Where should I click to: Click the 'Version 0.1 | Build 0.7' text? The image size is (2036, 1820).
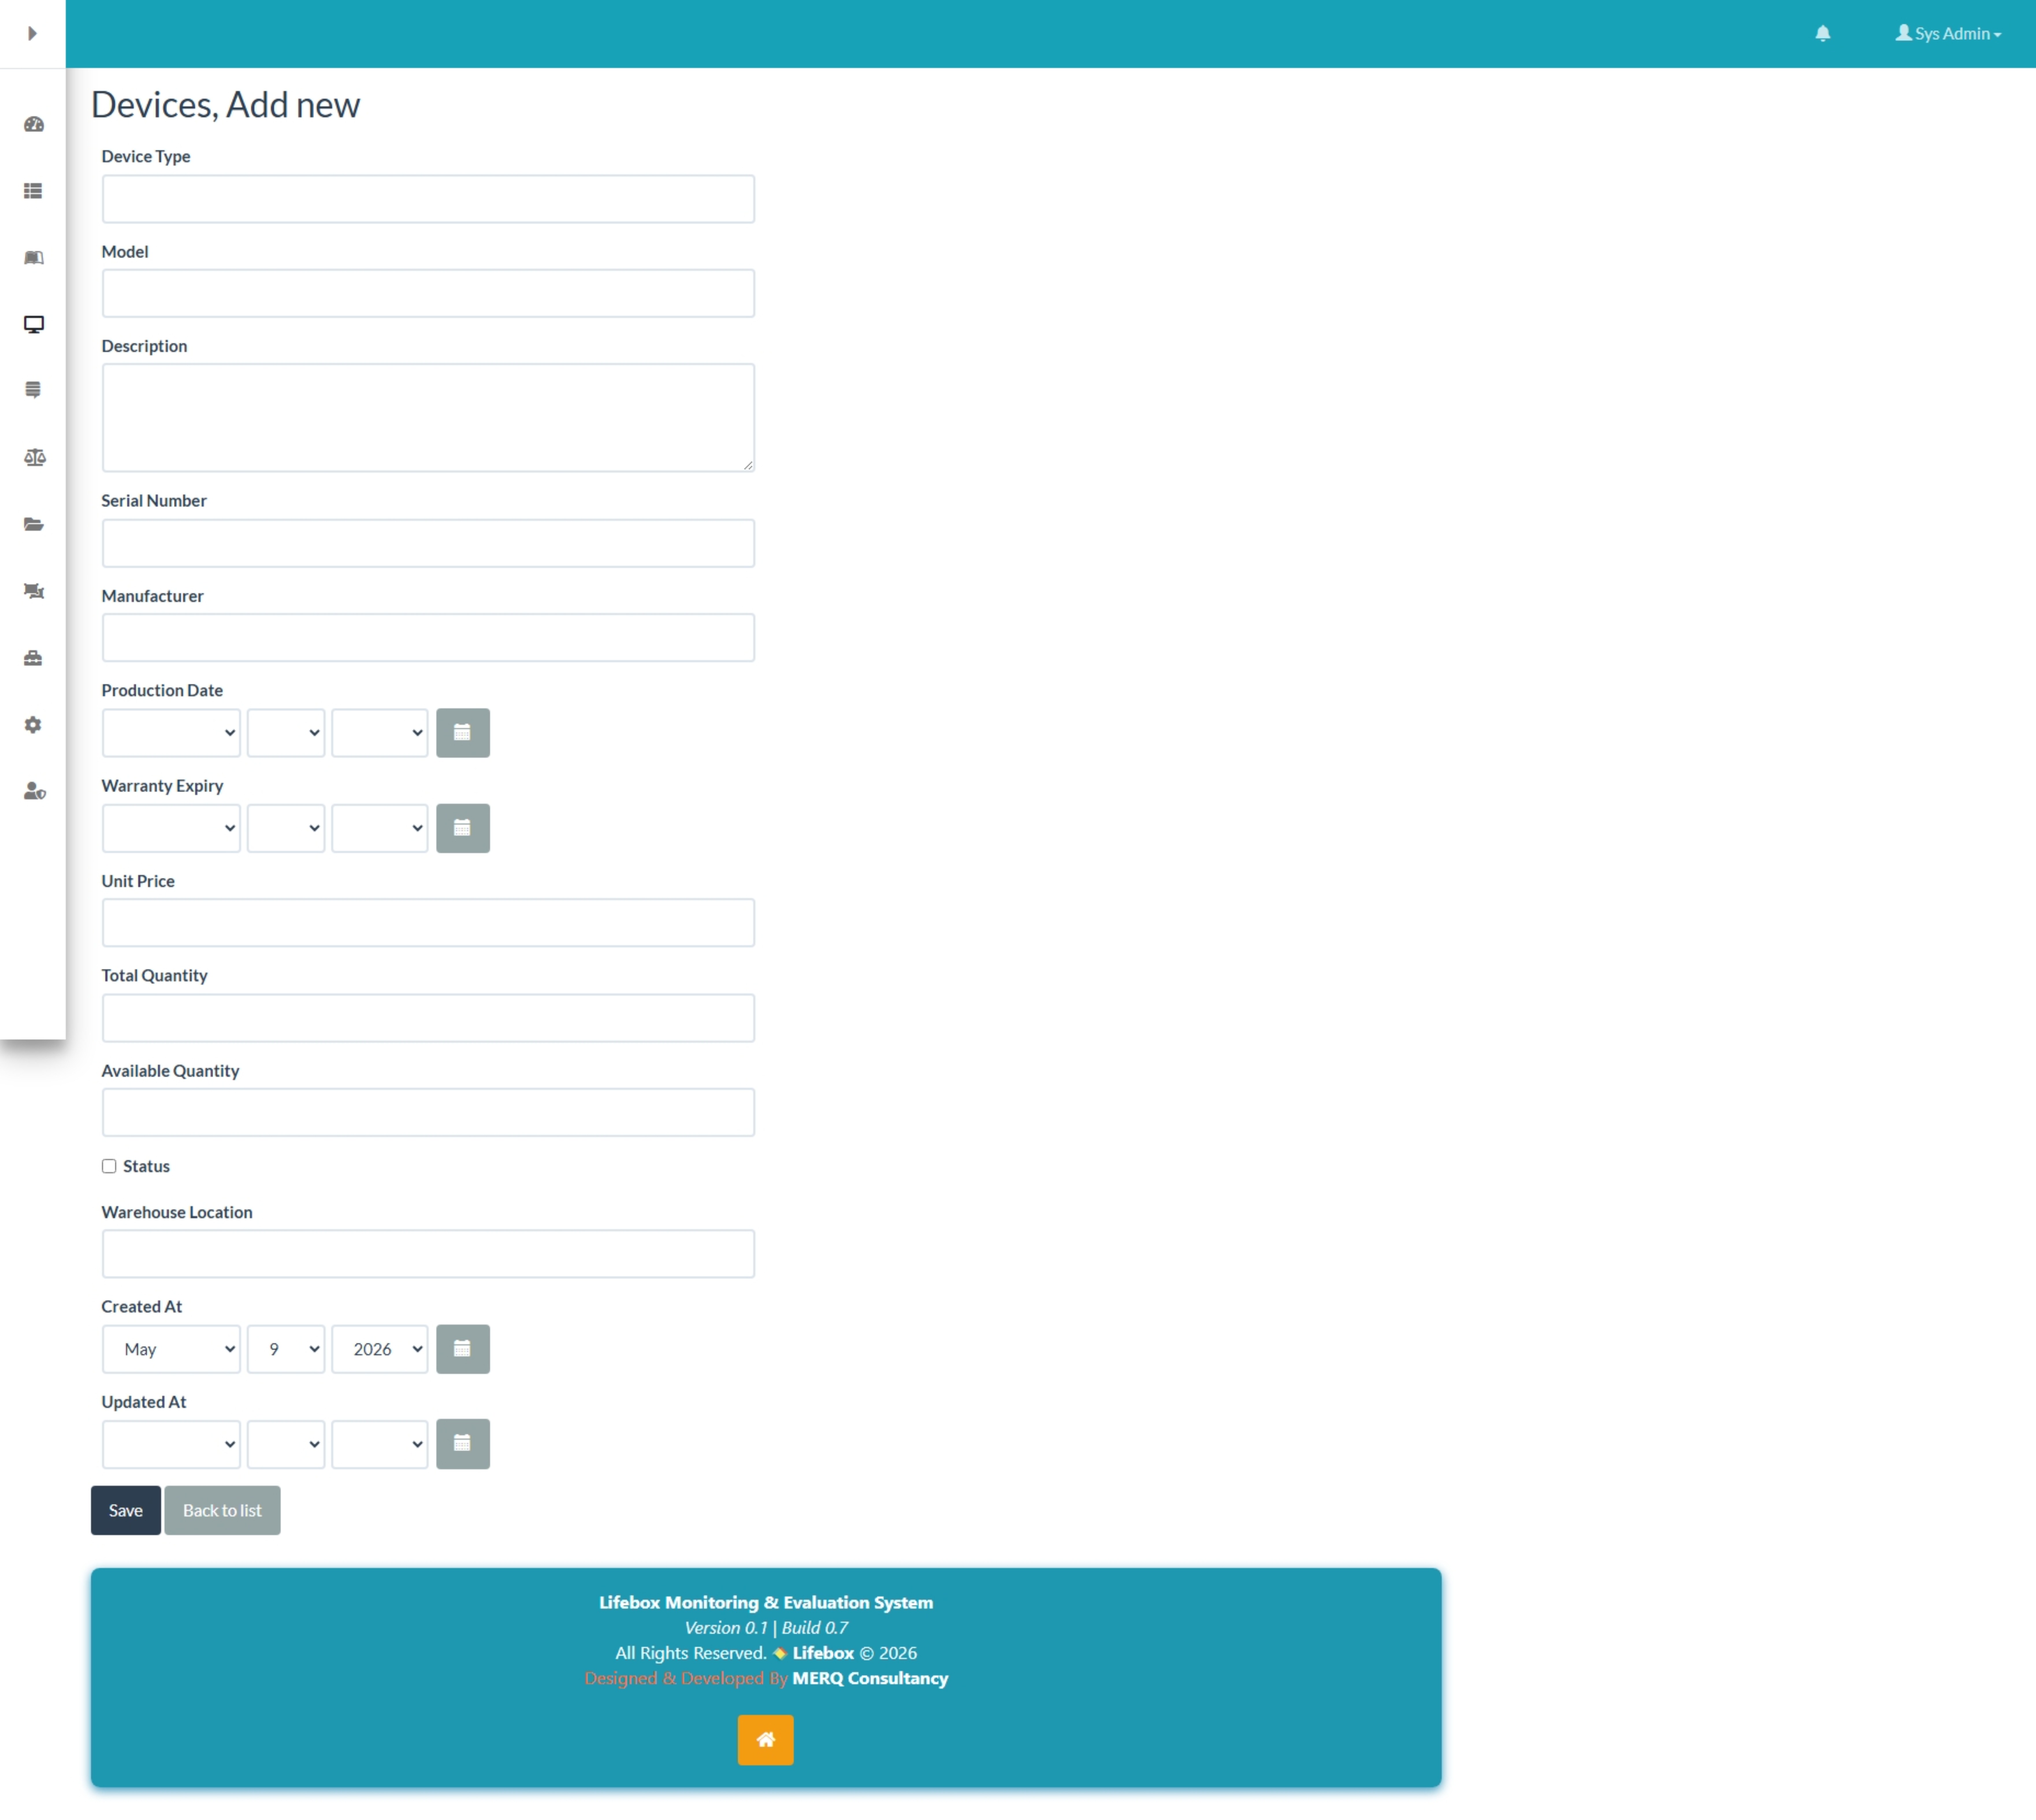(766, 1628)
